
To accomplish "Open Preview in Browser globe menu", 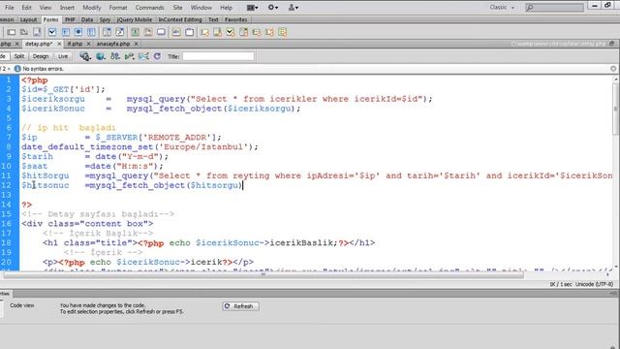I will (101, 56).
